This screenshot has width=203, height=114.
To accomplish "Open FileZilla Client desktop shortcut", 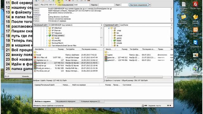I will 195,5.
